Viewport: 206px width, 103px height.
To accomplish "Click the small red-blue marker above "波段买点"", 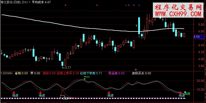I will coord(136,69).
